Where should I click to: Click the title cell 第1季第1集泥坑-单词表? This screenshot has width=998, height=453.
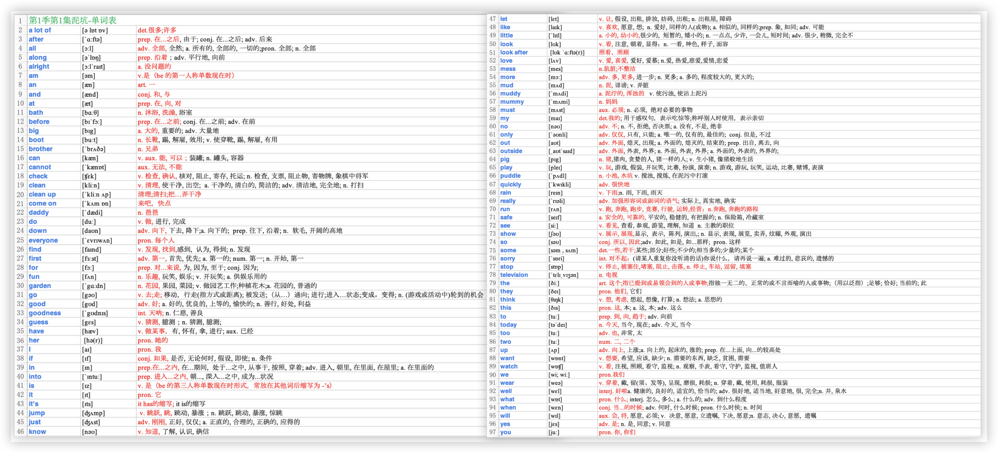click(x=73, y=20)
